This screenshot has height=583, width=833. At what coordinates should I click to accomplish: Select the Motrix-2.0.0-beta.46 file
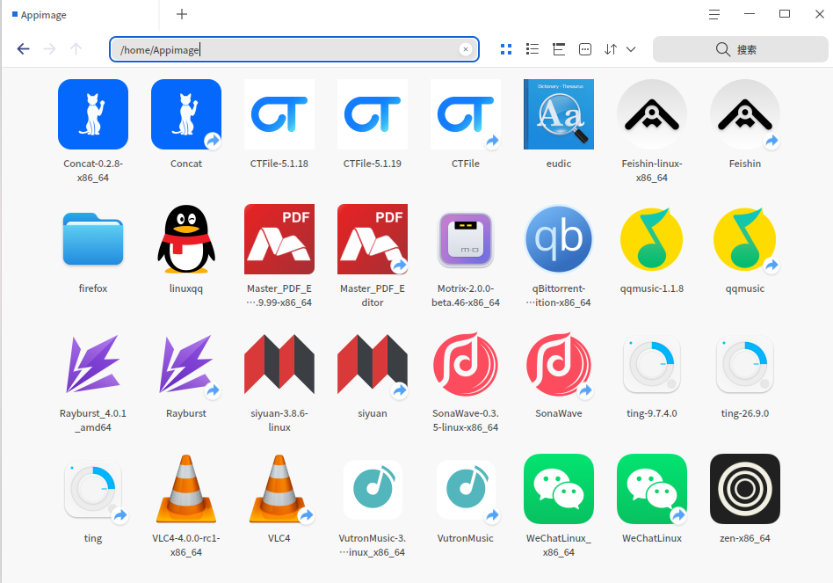(x=466, y=256)
